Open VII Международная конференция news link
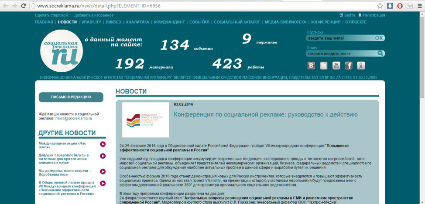Screen dimensions: 425x204 [x=66, y=188]
